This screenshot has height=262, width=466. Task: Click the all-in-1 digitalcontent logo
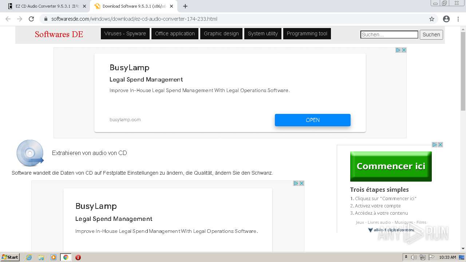[391, 230]
